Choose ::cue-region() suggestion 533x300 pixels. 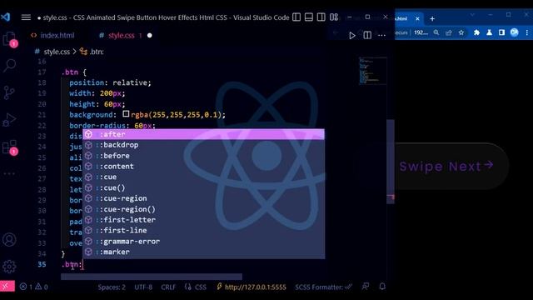203,209
